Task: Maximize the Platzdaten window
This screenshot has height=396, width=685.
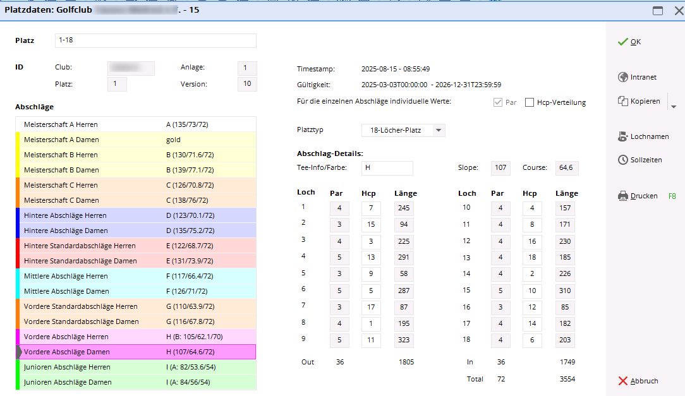Action: pyautogui.click(x=658, y=11)
